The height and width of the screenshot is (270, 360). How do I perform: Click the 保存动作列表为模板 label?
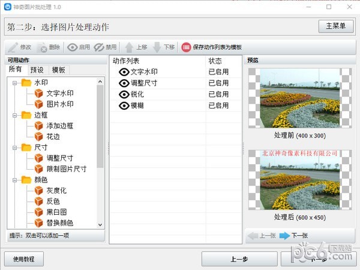pyautogui.click(x=217, y=47)
